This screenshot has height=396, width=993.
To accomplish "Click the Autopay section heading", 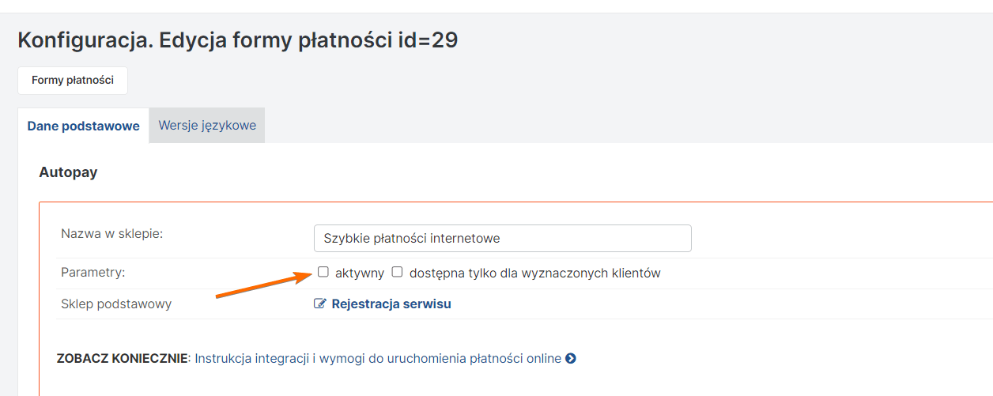I will click(68, 172).
